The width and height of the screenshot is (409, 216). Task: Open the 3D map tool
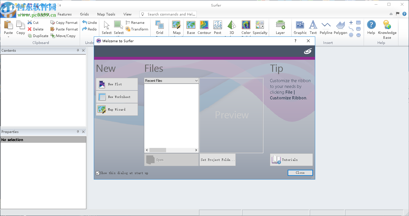(231, 27)
